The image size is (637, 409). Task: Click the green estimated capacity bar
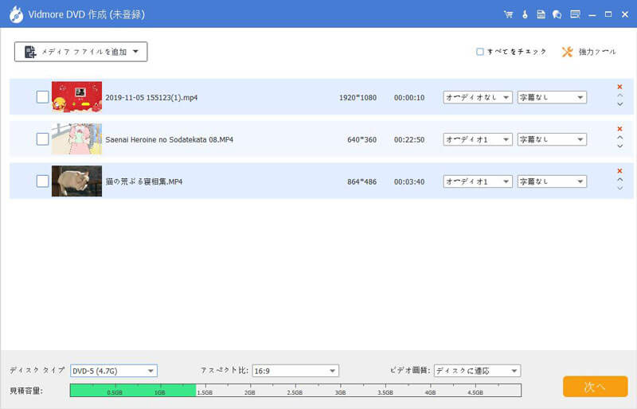(133, 391)
